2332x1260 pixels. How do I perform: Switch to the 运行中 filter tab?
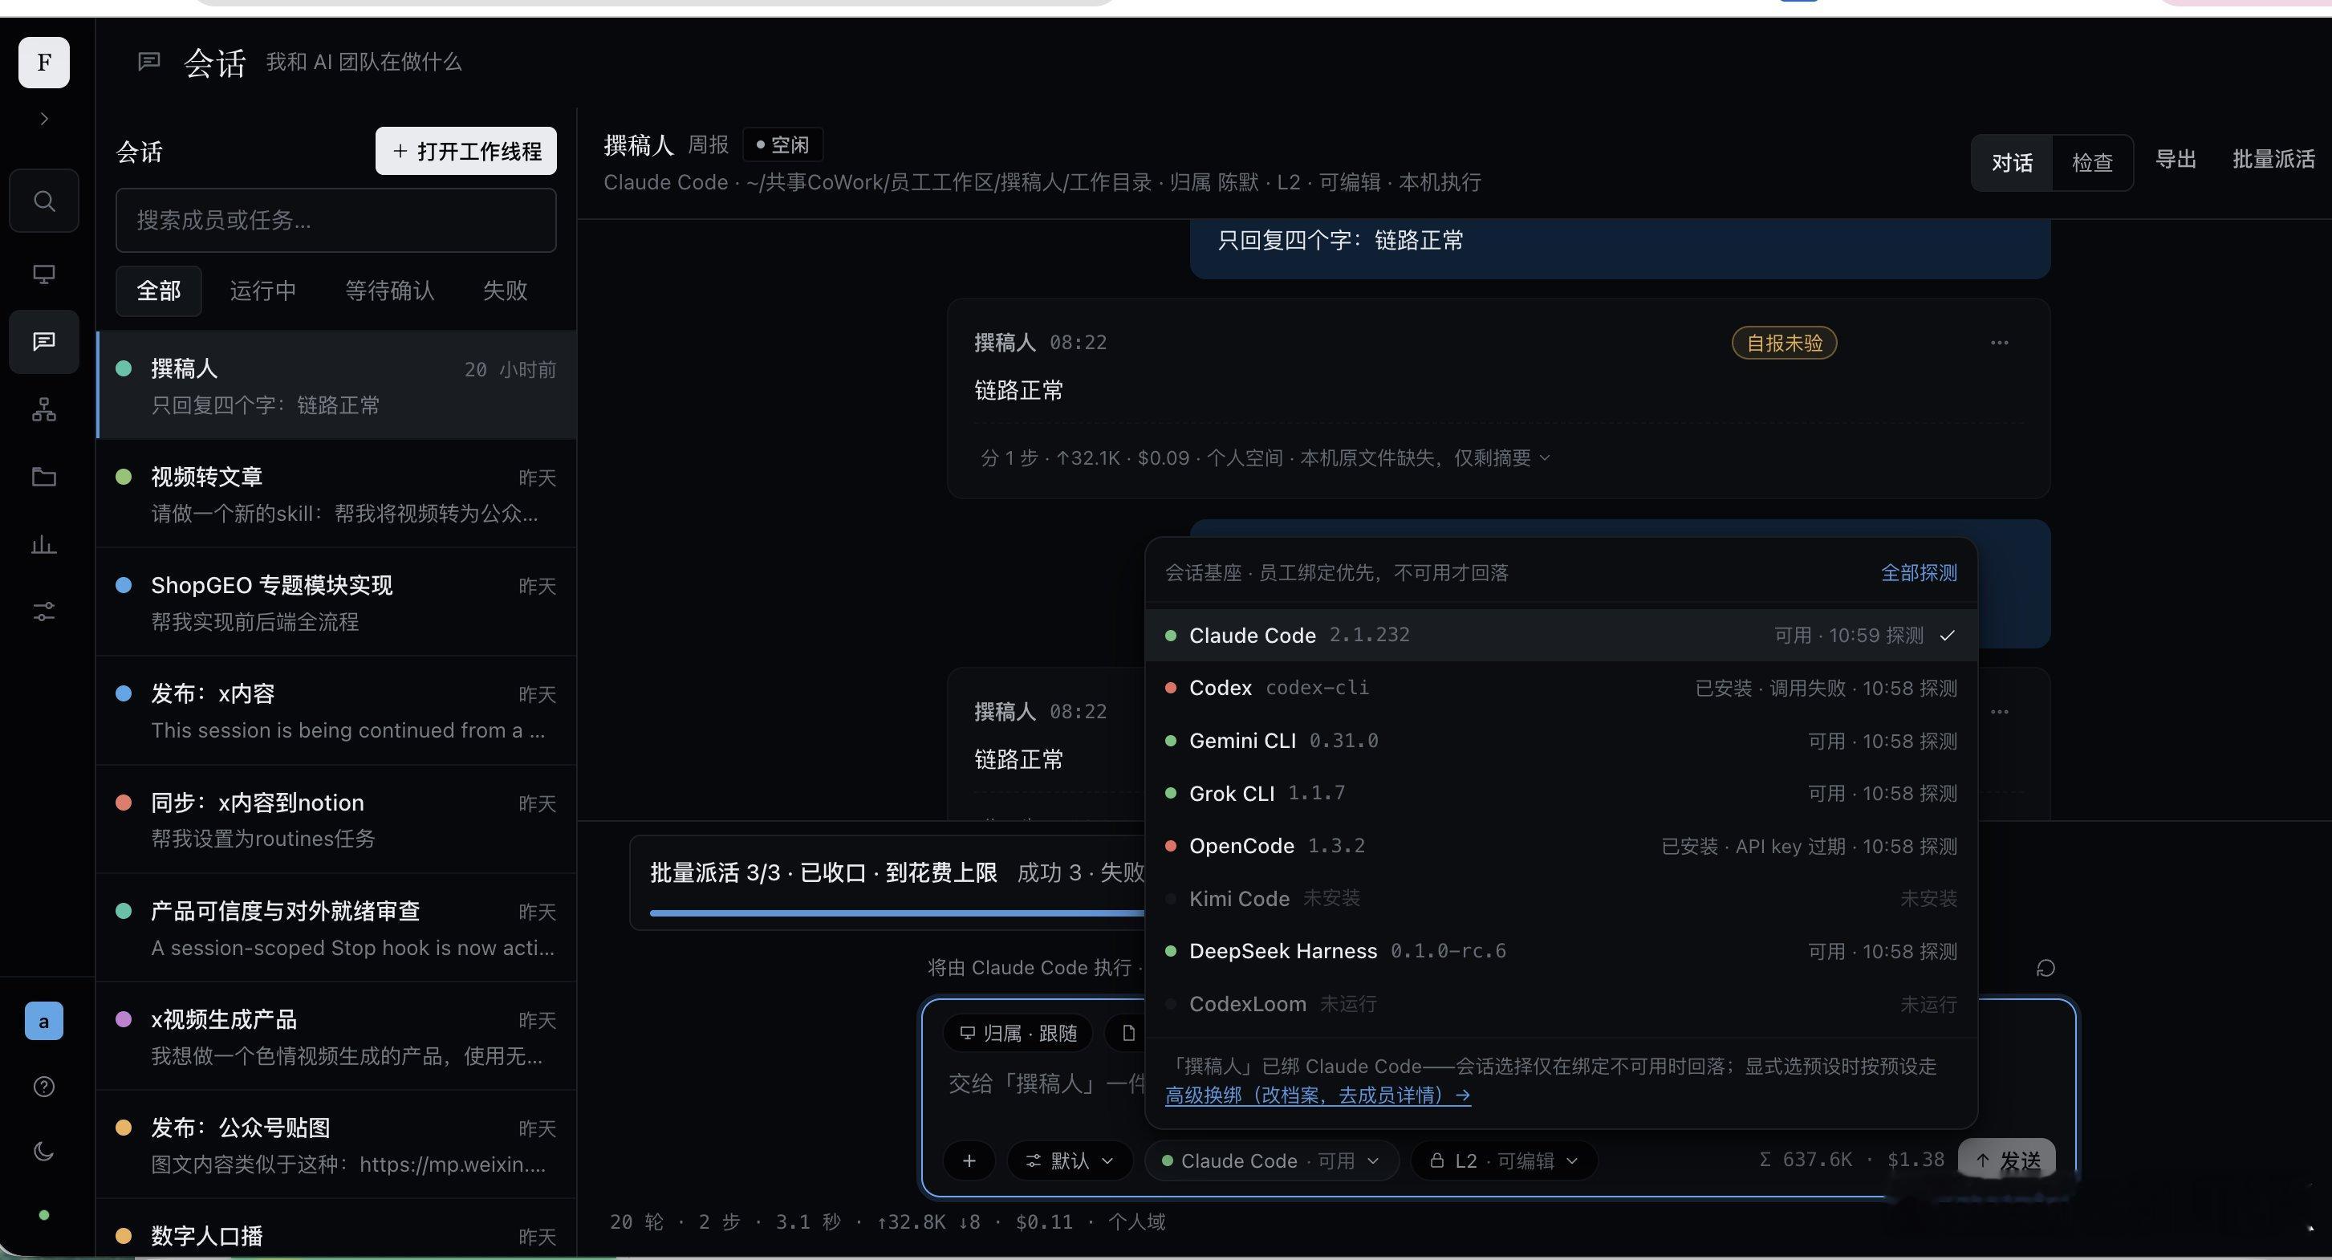(x=262, y=291)
